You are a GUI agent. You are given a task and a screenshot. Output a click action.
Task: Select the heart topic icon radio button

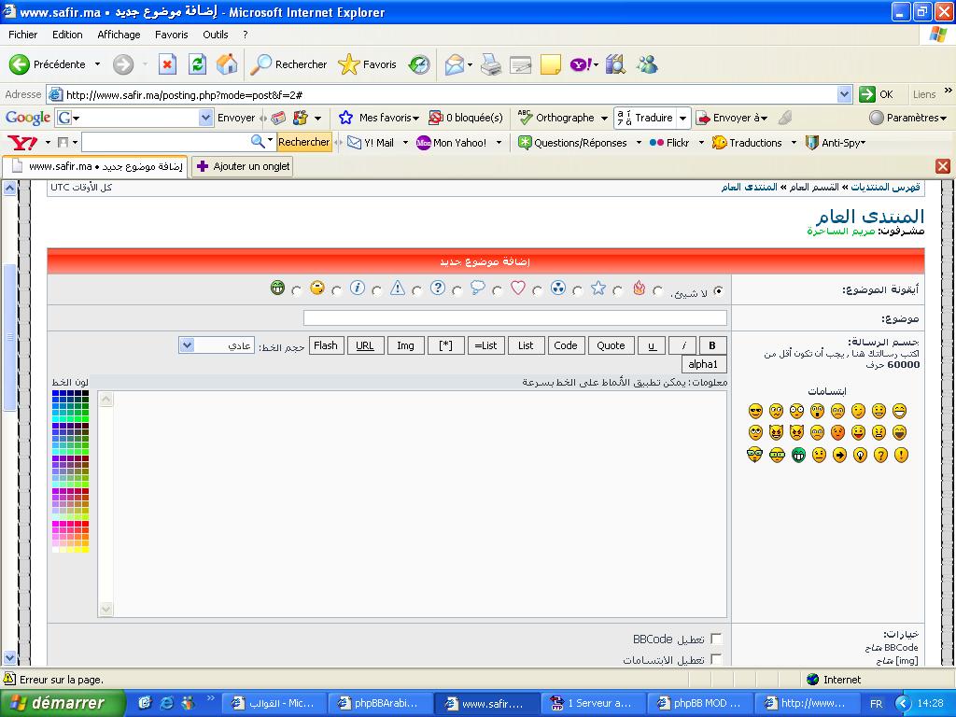(537, 291)
